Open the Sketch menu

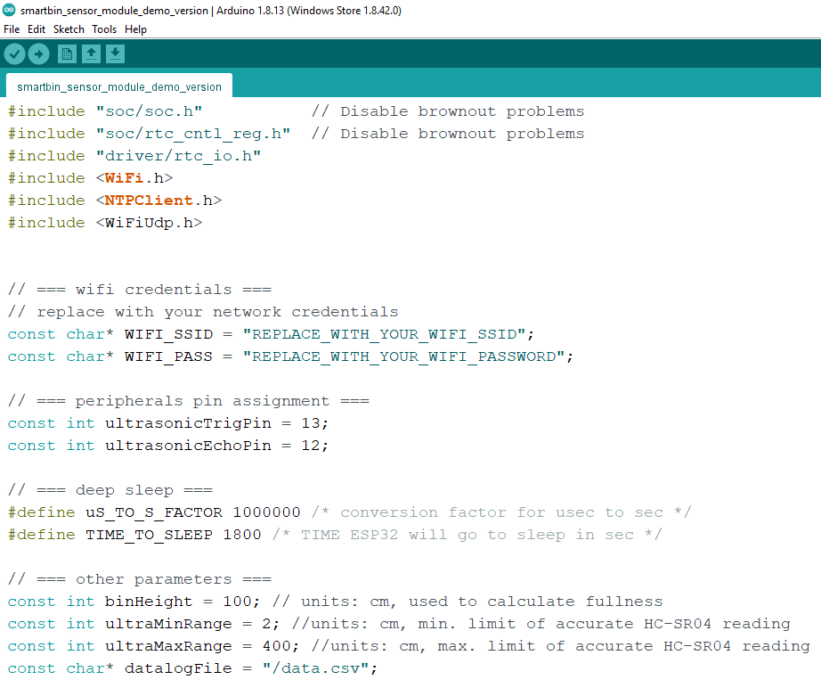(x=69, y=29)
